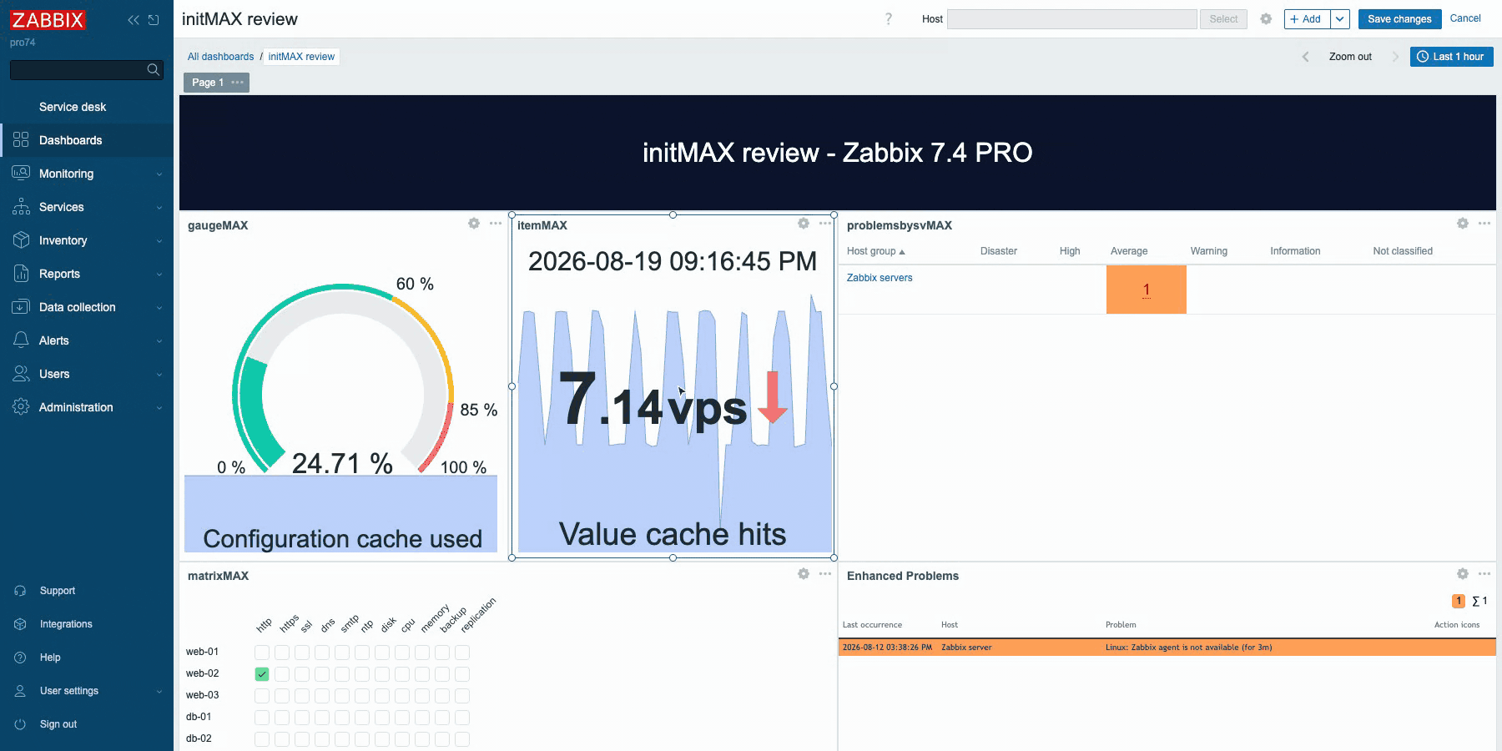Expand the Users menu
The height and width of the screenshot is (751, 1502).
pos(87,374)
